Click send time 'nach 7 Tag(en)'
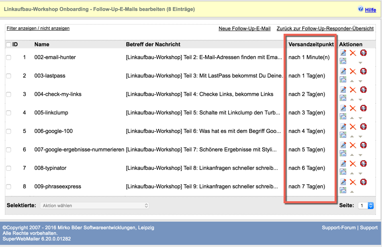 307,187
